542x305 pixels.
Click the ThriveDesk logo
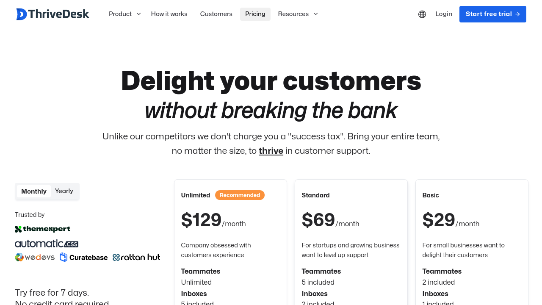coord(53,14)
